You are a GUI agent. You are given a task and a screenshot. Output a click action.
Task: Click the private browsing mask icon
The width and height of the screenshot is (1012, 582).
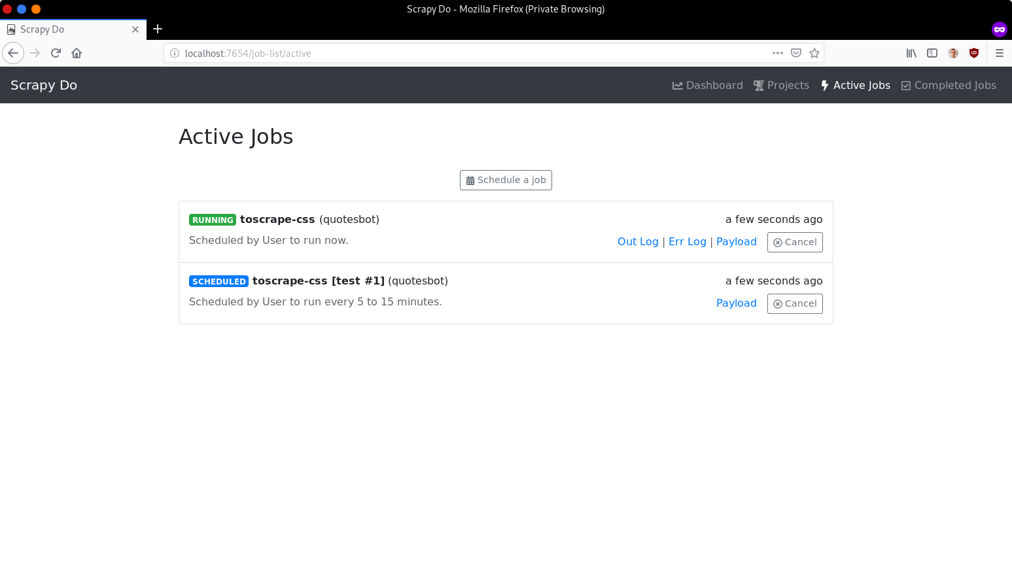tap(999, 29)
